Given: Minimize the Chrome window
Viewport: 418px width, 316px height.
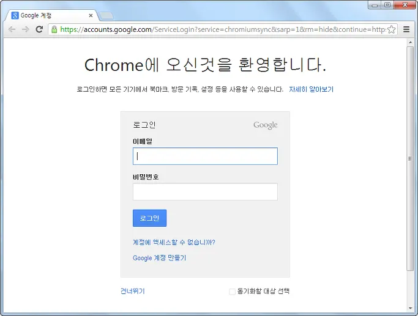Looking at the screenshot, I should tap(375, 5).
